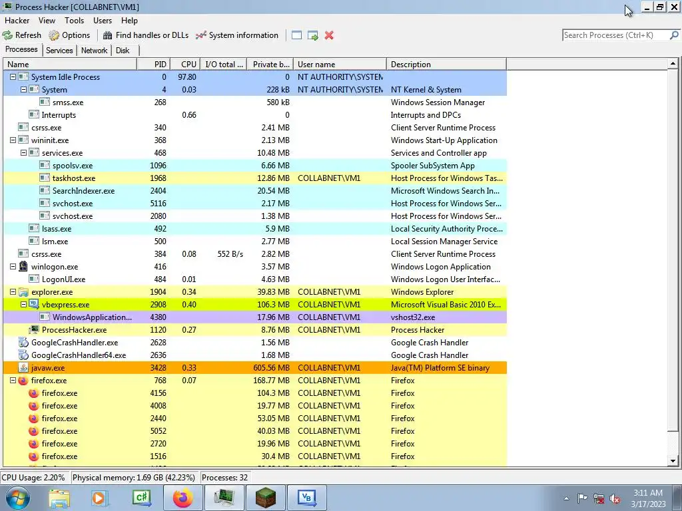This screenshot has height=511, width=682.
Task: Open the Tools menu
Action: (x=75, y=21)
